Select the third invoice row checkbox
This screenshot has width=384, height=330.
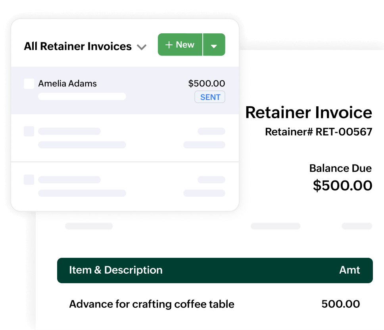(x=29, y=180)
